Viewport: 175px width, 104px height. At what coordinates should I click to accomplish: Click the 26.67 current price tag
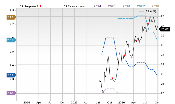tap(165, 29)
